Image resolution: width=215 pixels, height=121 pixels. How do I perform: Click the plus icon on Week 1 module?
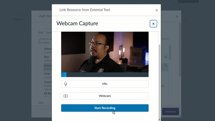(x=192, y=20)
